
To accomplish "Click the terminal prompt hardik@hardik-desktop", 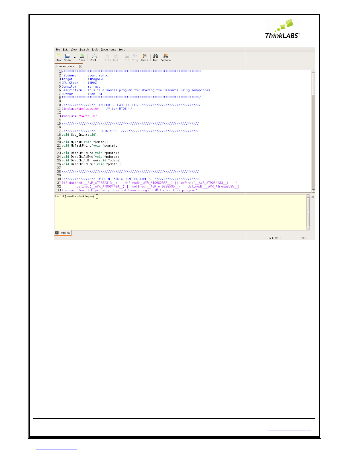I will click(75, 196).
